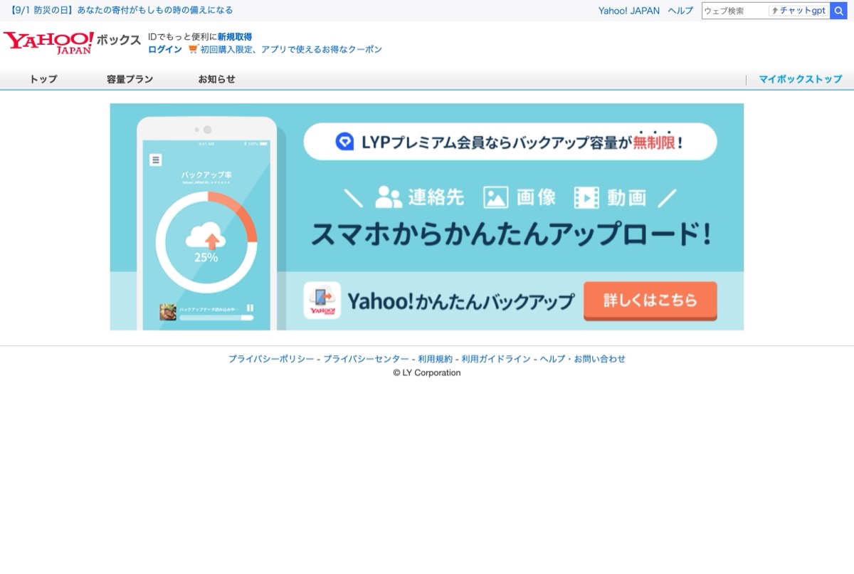Select the チャットgpt trending suggestion chip
854x574 pixels.
[x=798, y=11]
